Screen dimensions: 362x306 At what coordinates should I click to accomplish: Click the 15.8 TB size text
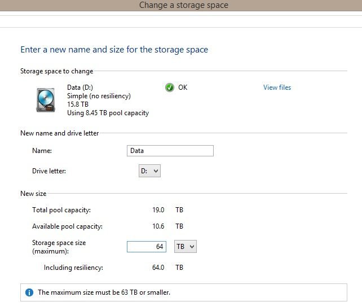(78, 104)
